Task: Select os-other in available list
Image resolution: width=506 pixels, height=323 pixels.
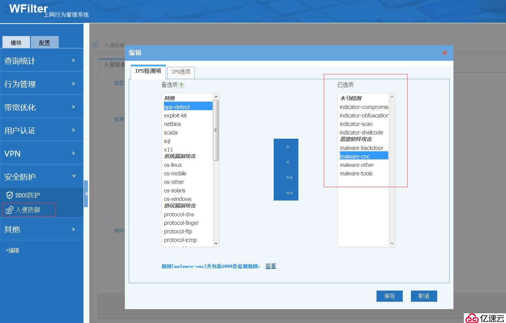Action: pyautogui.click(x=188, y=182)
